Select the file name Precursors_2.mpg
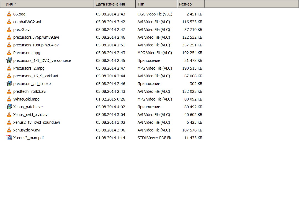Screen dimensions: 299x211 pyautogui.click(x=29, y=68)
